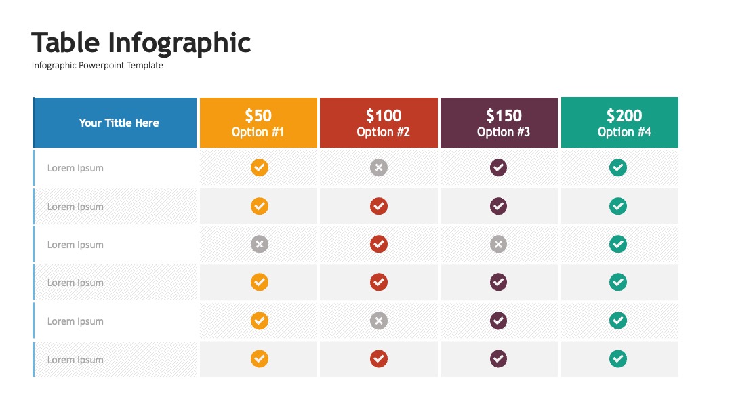Viewport: 732px width, 412px height.
Task: Click the $150 Option #3 header cell
Action: point(499,123)
